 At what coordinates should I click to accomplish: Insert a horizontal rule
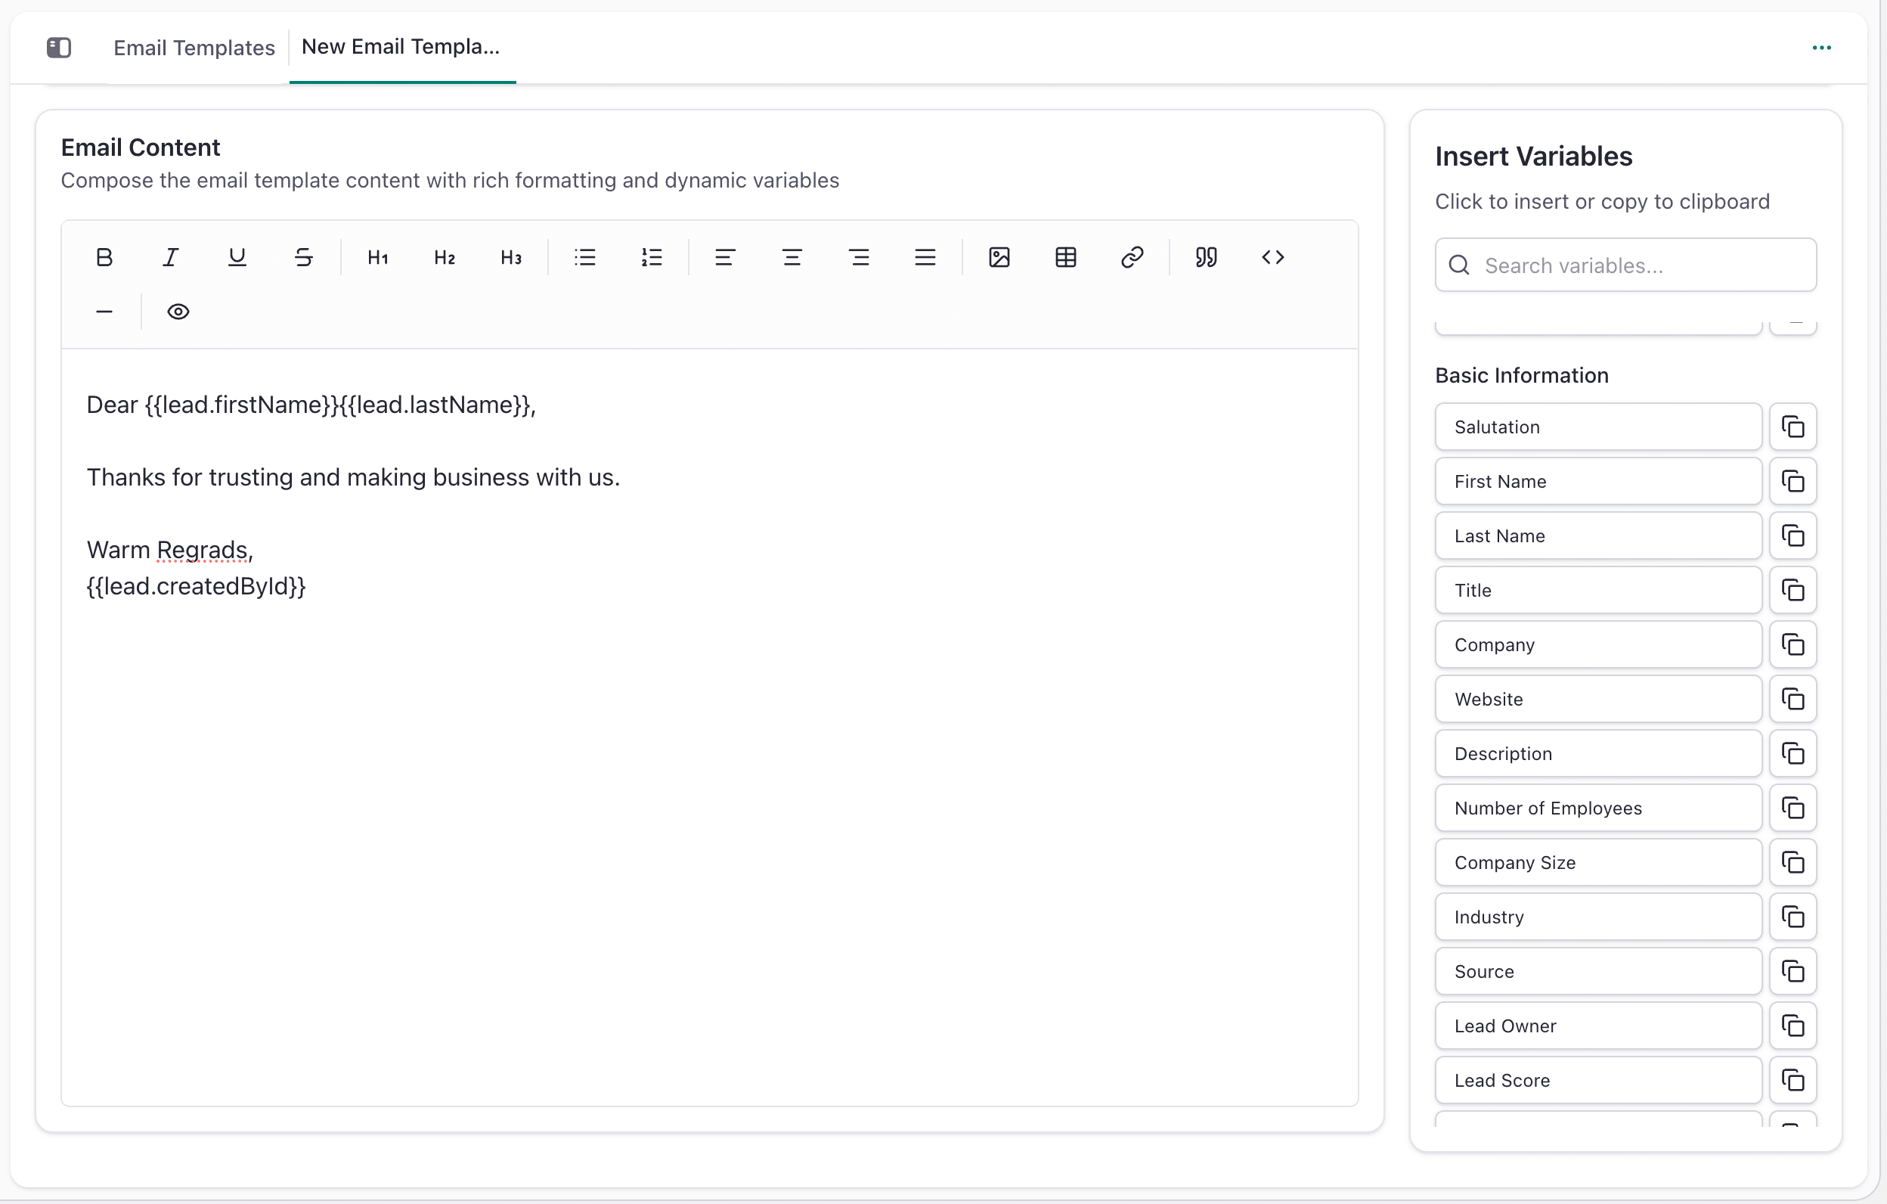pyautogui.click(x=104, y=312)
